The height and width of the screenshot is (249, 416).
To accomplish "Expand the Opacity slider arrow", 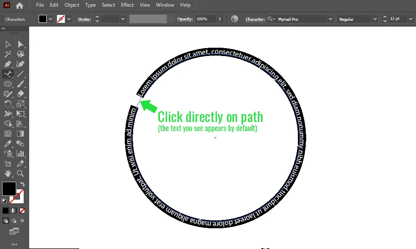I will click(x=220, y=19).
